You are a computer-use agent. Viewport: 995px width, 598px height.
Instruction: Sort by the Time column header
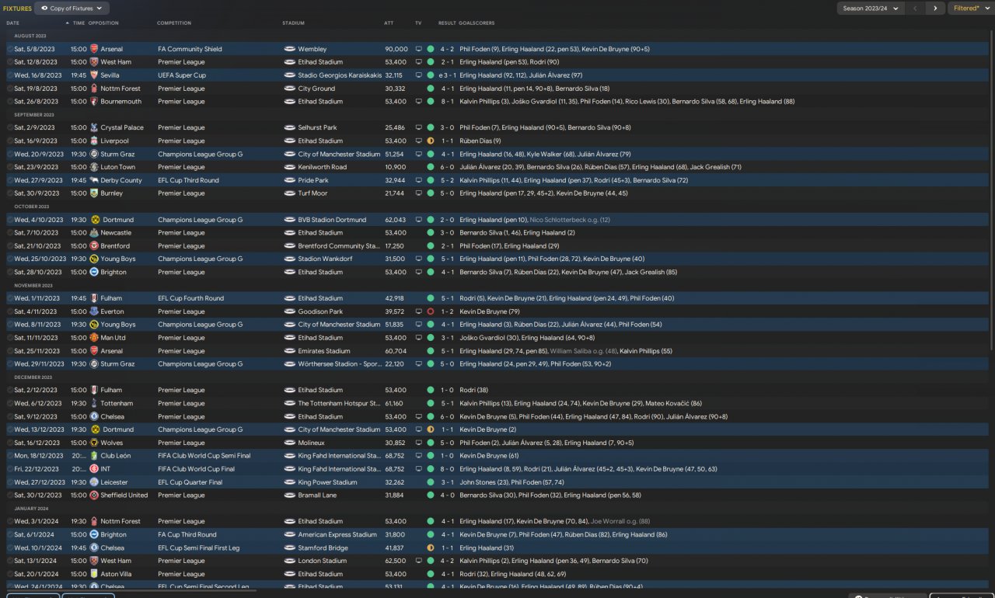pos(79,23)
